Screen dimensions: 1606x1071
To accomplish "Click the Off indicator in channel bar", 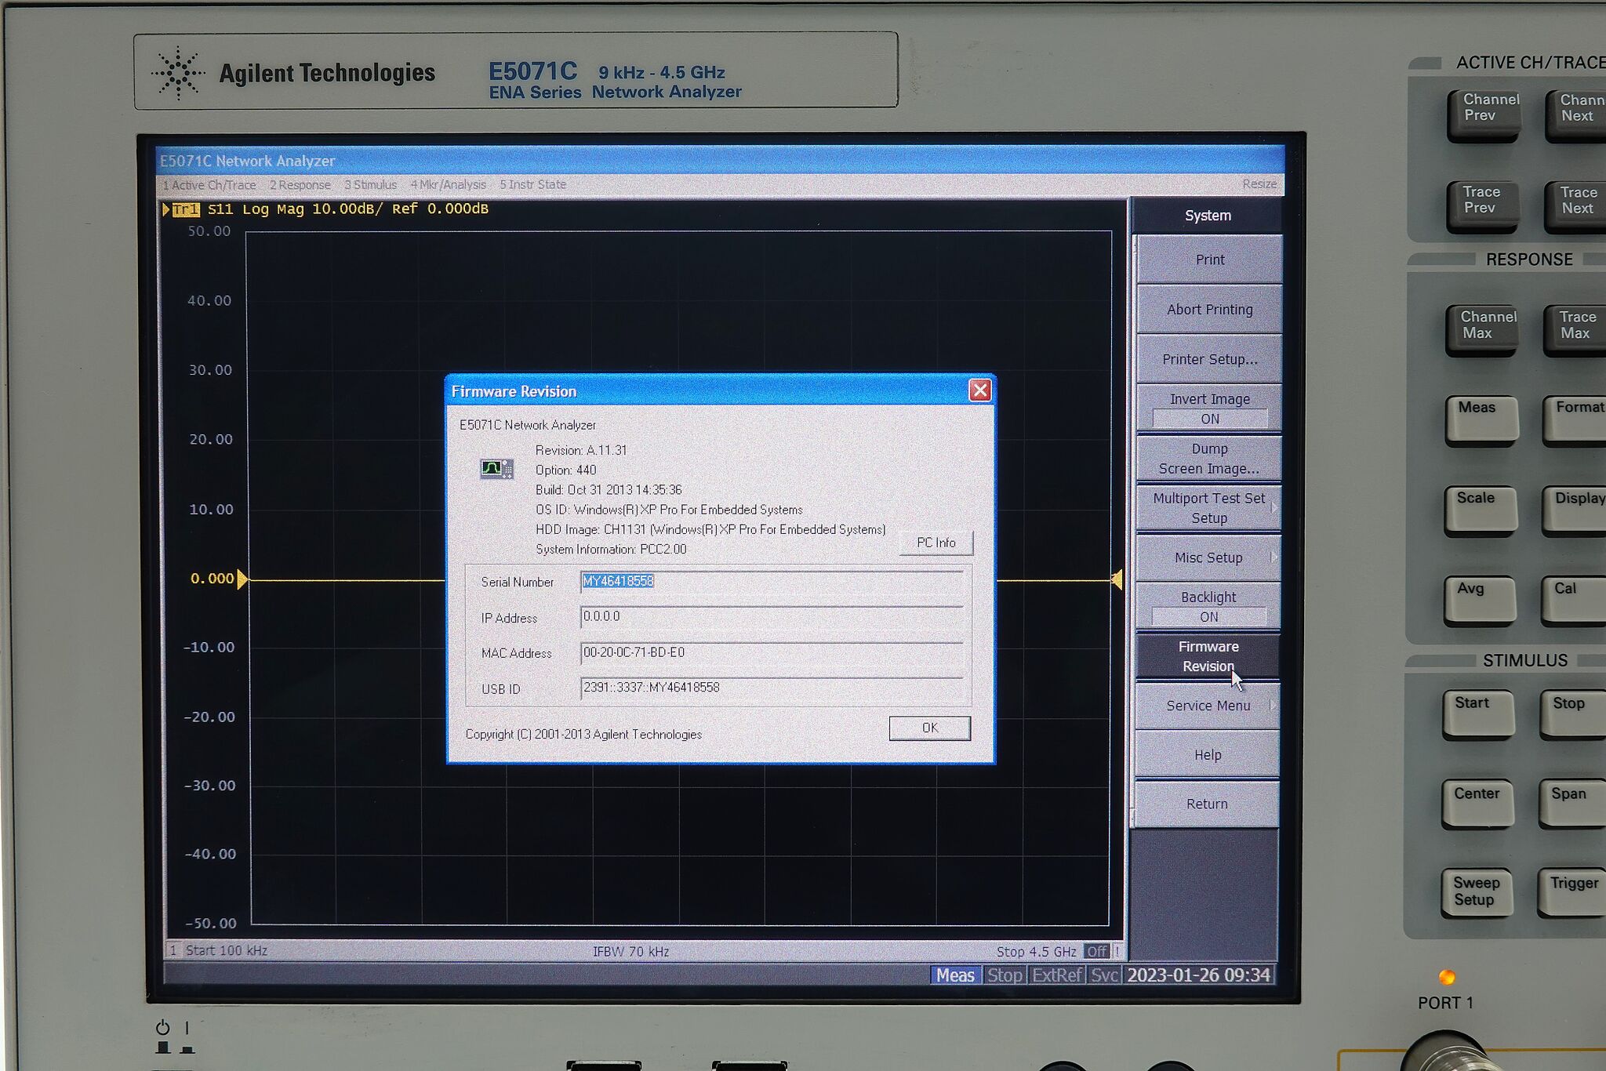I will 1096,952.
